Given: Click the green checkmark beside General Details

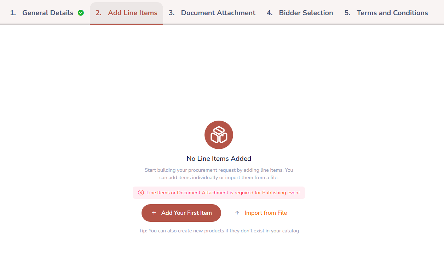Looking at the screenshot, I should point(81,13).
